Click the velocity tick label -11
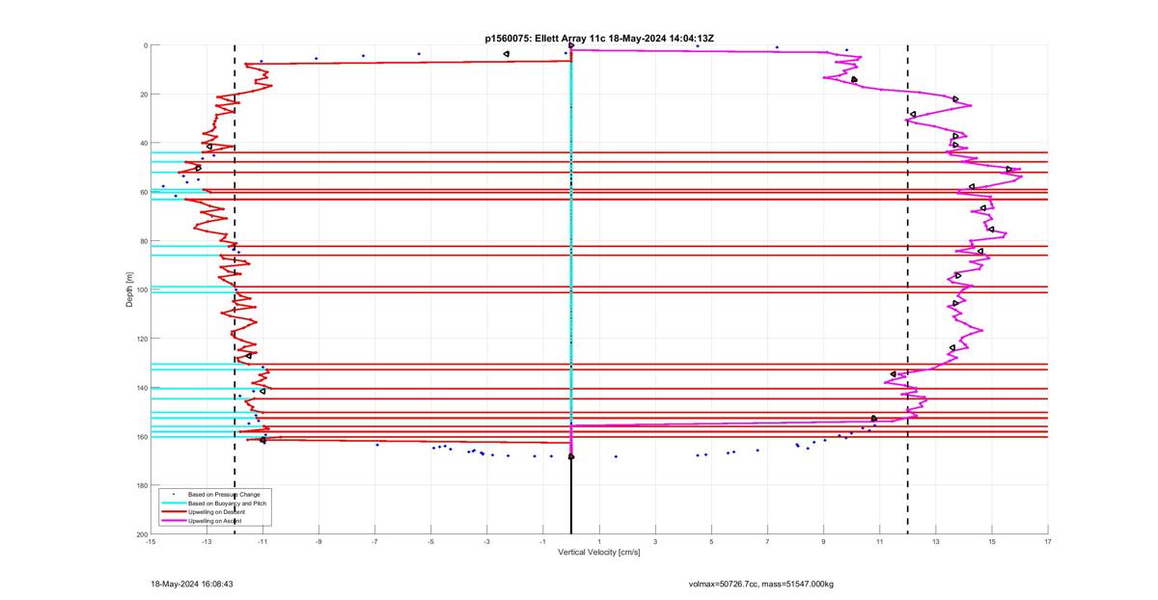The image size is (1158, 600). tap(262, 542)
